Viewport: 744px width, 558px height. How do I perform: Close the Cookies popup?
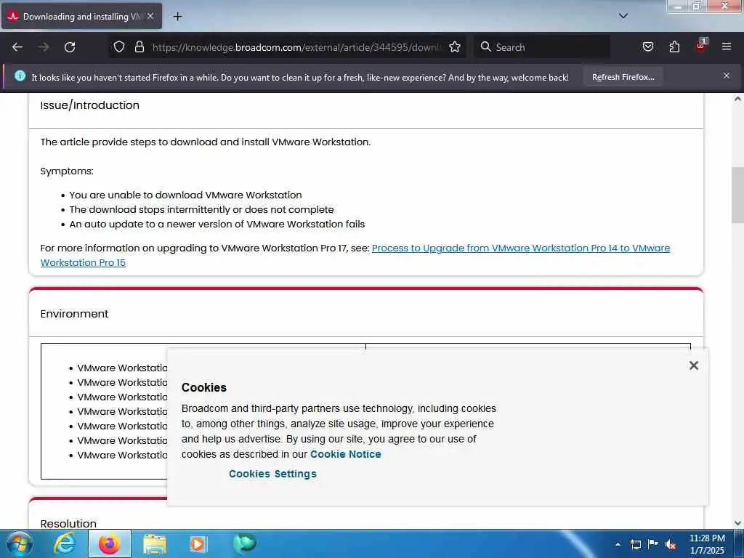tap(693, 365)
